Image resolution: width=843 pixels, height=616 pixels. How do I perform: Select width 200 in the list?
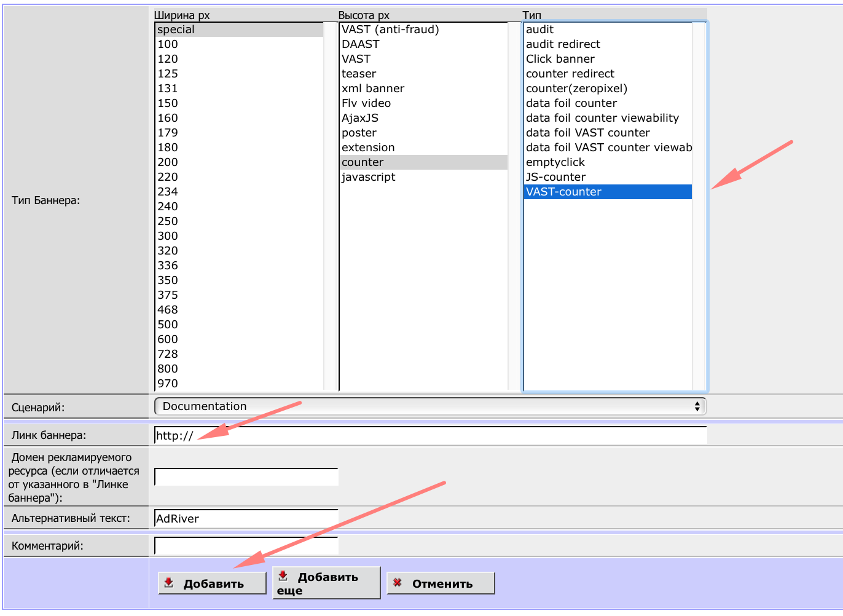(239, 162)
